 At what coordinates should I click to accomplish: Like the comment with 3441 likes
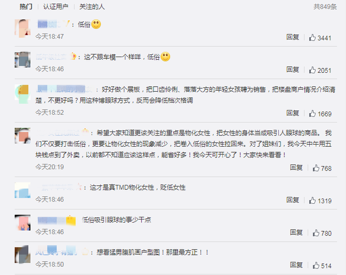pyautogui.click(x=312, y=38)
